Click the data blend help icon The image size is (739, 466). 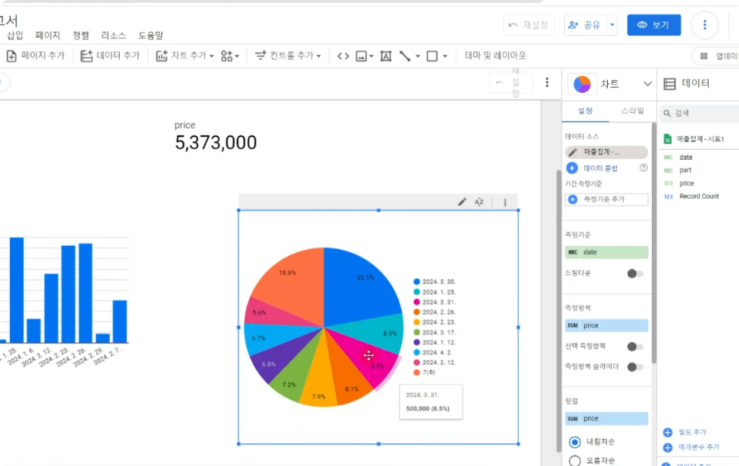644,168
